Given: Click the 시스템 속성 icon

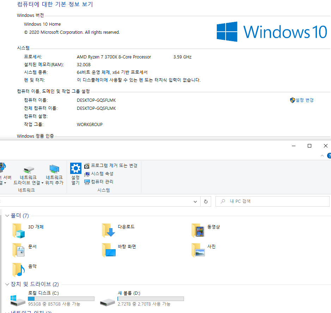Looking at the screenshot, I should click(87, 174).
